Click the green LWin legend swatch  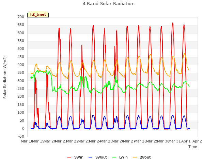coord(114,158)
